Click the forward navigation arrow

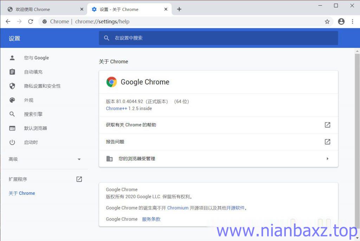(x=19, y=21)
